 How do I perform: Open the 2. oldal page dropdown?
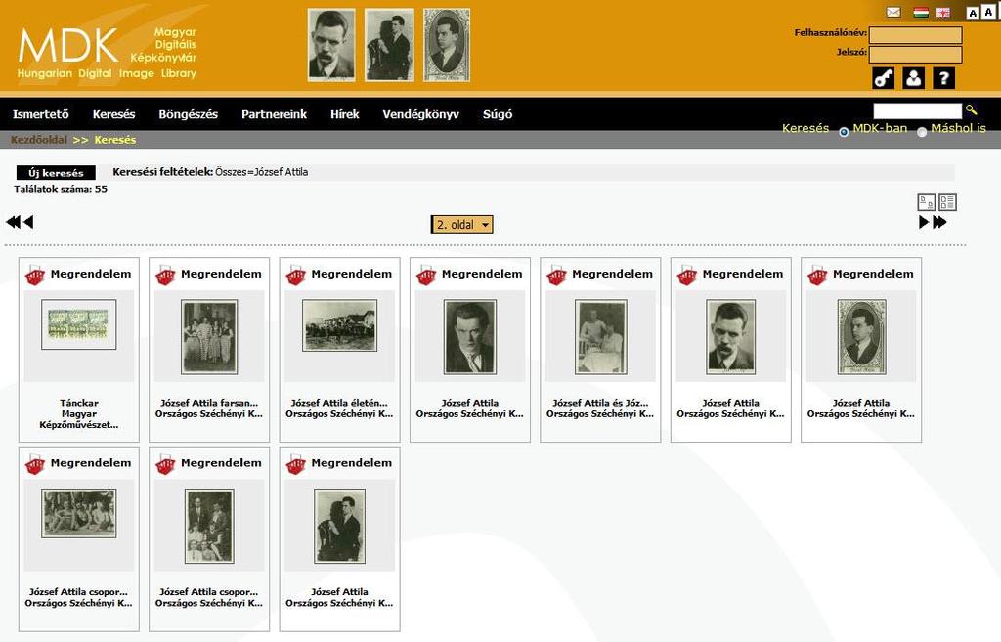[x=462, y=225]
